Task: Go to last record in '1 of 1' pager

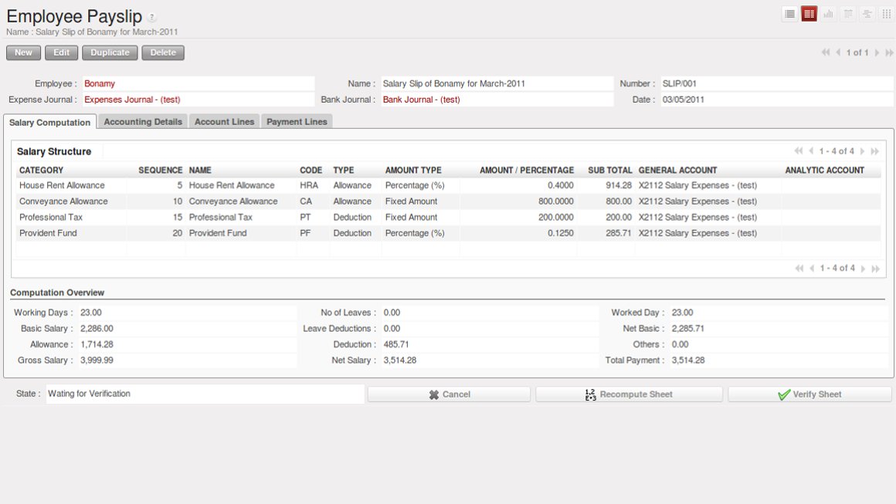Action: 889,52
